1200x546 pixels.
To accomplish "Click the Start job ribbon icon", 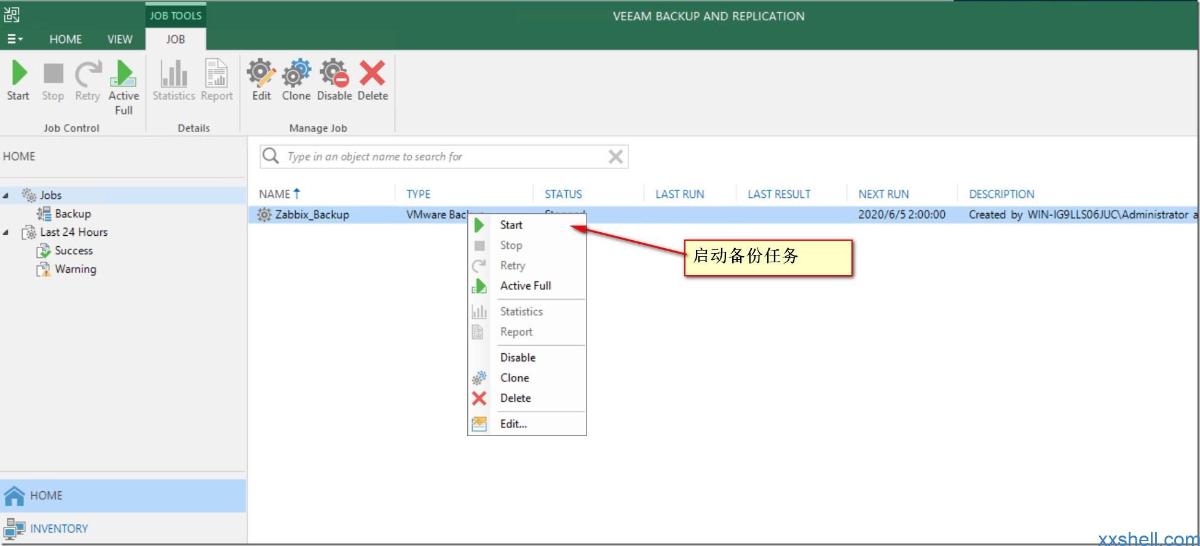I will point(18,80).
